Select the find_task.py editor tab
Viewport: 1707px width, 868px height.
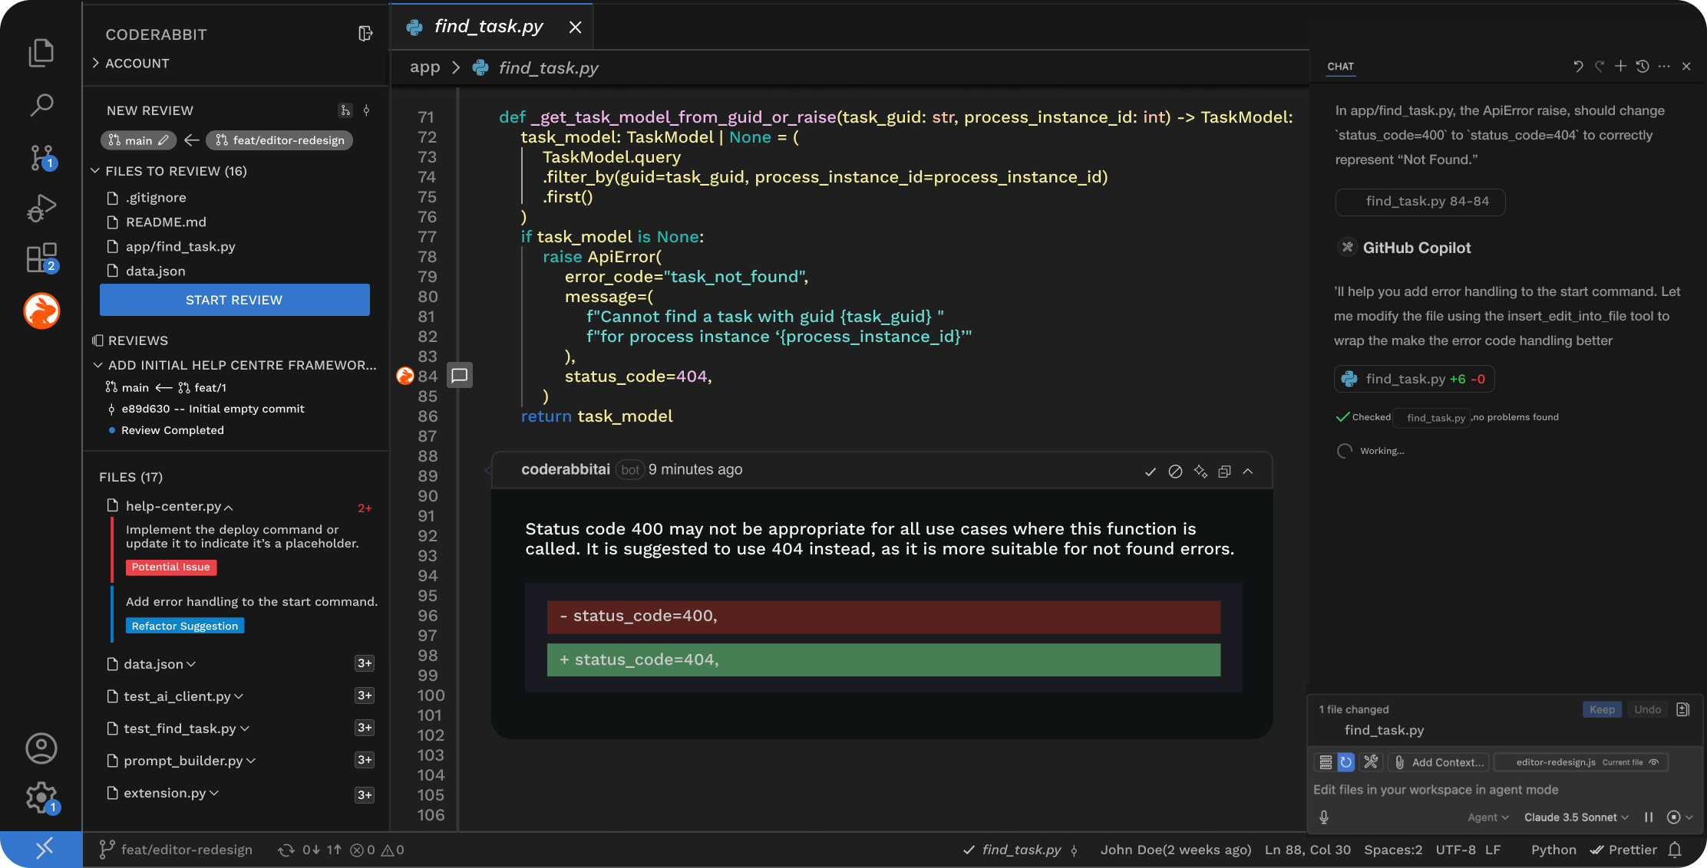tap(488, 26)
